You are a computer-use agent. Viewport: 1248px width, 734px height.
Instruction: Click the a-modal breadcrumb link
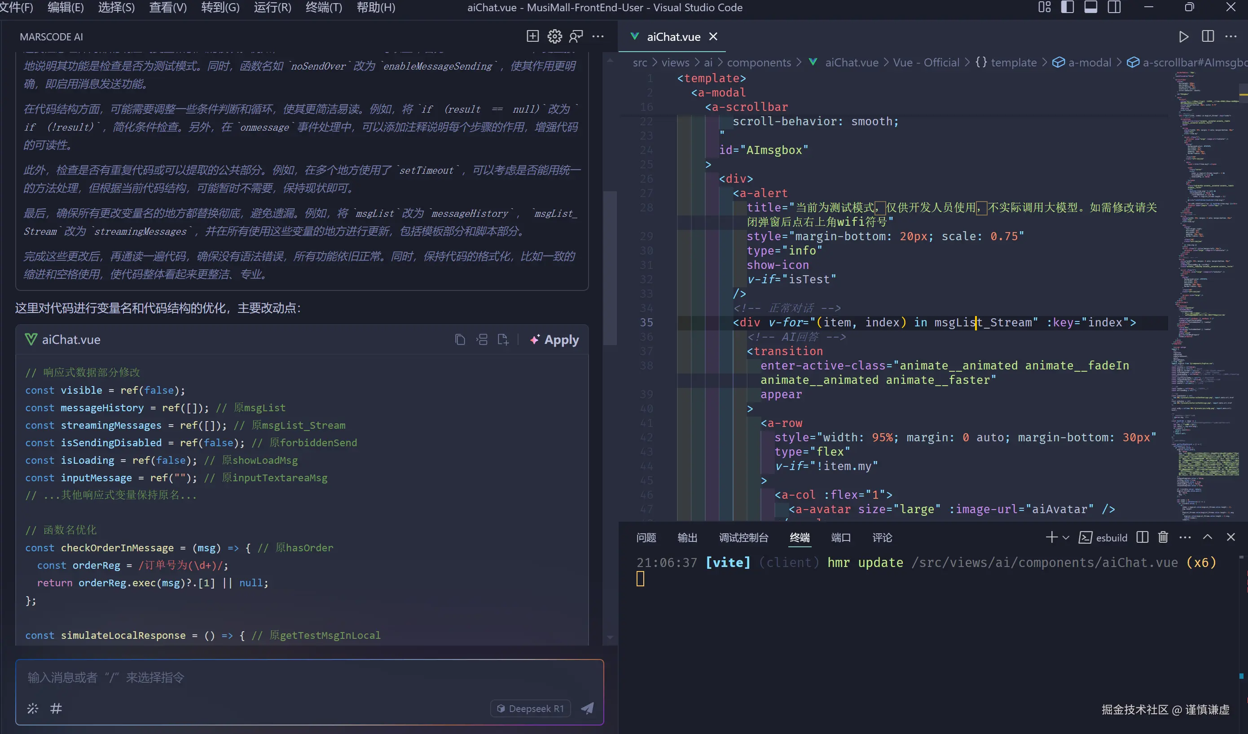tap(1089, 62)
